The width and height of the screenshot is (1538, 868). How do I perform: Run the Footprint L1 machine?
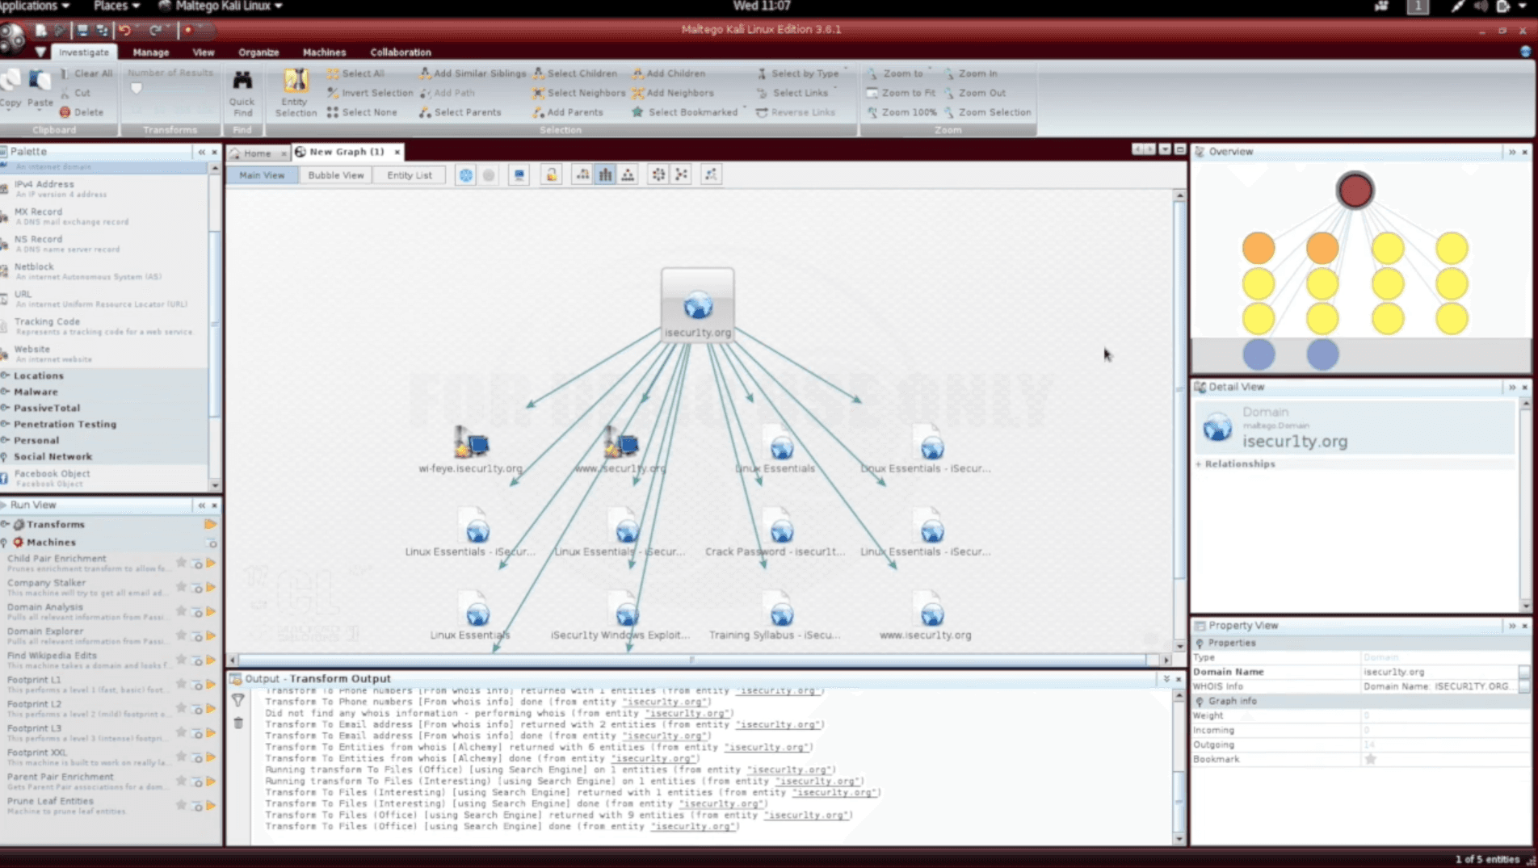tap(211, 684)
